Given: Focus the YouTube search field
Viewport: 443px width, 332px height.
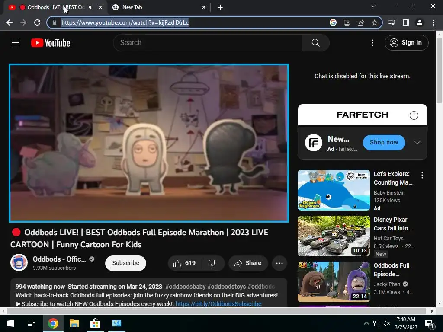Looking at the screenshot, I should coord(208,43).
